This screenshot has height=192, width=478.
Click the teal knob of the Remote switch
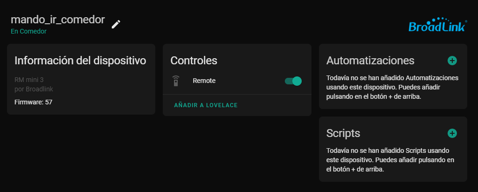coord(297,81)
